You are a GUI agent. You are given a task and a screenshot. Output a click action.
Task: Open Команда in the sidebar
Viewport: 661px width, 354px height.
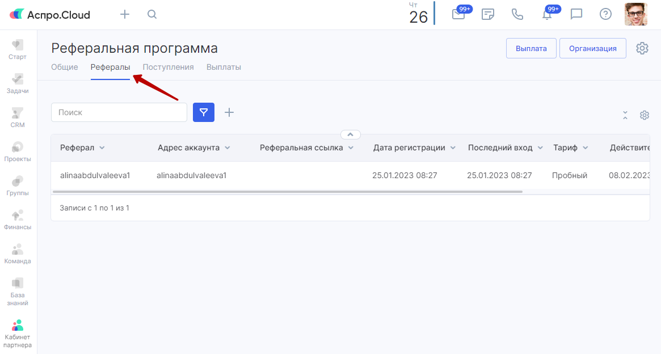click(x=17, y=255)
